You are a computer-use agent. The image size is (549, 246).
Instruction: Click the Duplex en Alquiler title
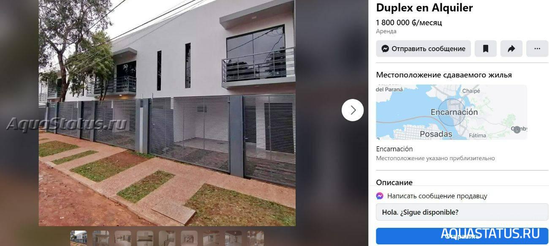click(x=424, y=8)
